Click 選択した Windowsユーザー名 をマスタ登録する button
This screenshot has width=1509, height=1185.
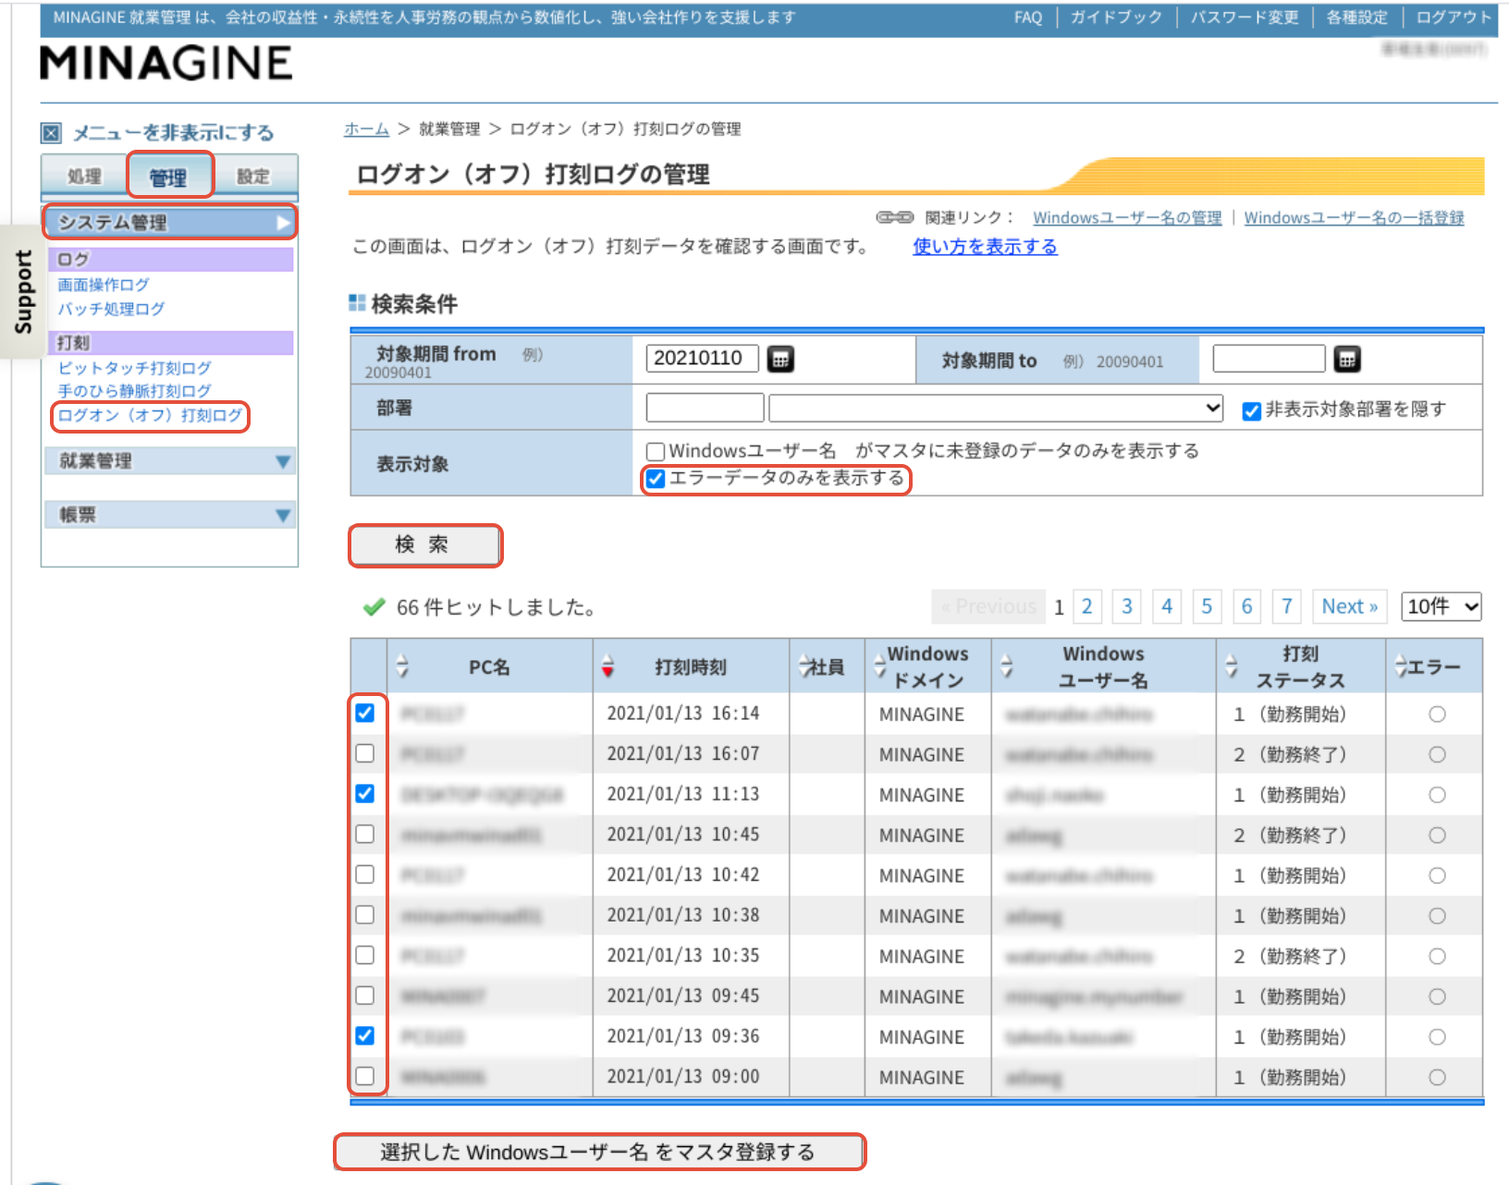pyautogui.click(x=599, y=1152)
